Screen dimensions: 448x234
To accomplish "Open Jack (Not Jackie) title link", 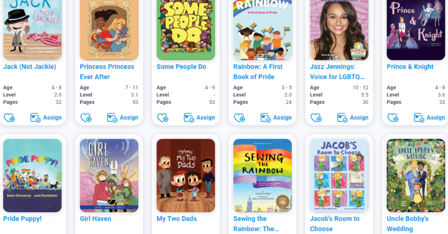I will pyautogui.click(x=30, y=67).
